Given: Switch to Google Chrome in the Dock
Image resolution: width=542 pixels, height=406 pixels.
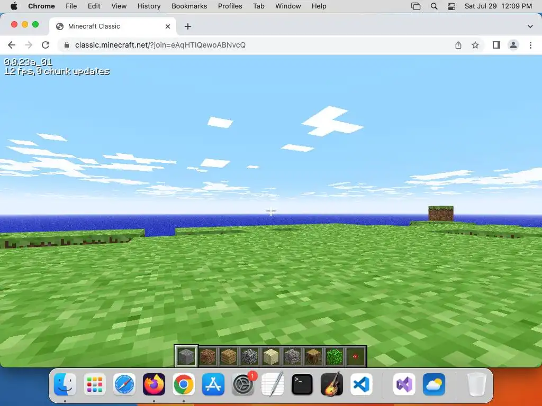Looking at the screenshot, I should coord(184,384).
